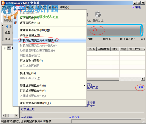Viewport: 146px width, 124px height.
Task: Click the 终止柱面 column header
Action: [x=135, y=49]
